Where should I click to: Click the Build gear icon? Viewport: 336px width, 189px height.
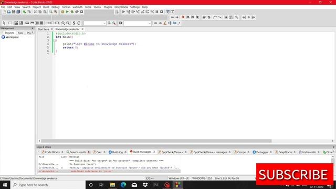pyautogui.click(x=62, y=12)
